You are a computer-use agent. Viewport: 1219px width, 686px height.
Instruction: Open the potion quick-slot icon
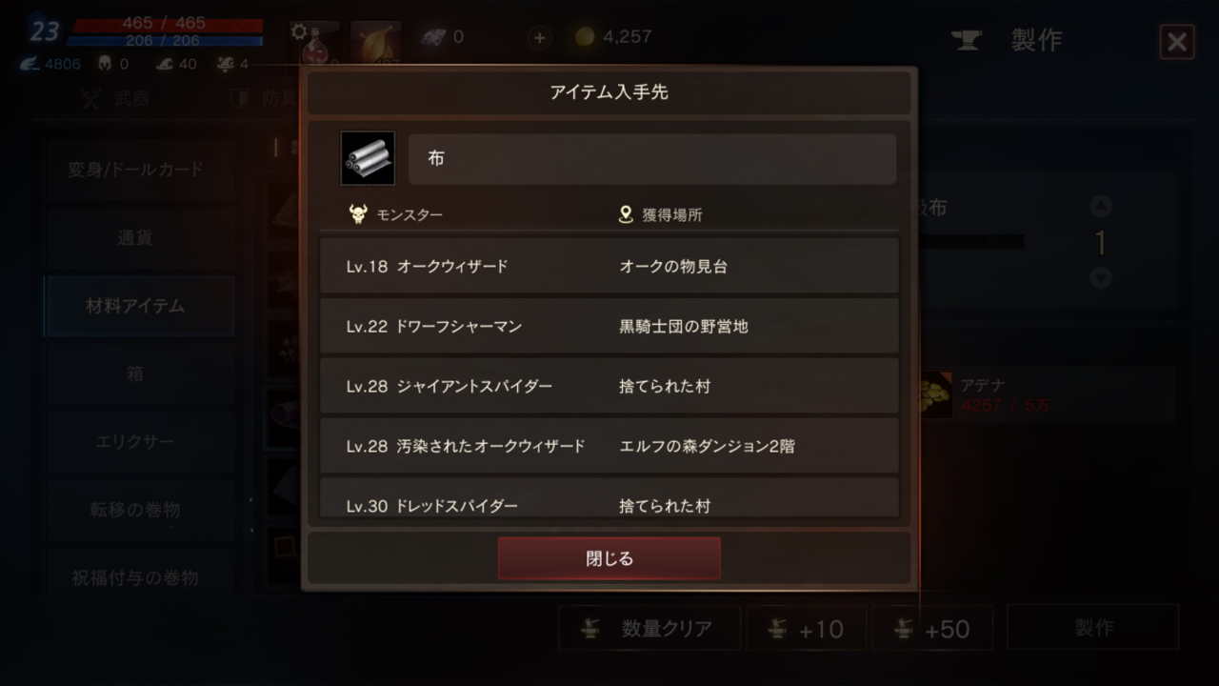(x=316, y=44)
